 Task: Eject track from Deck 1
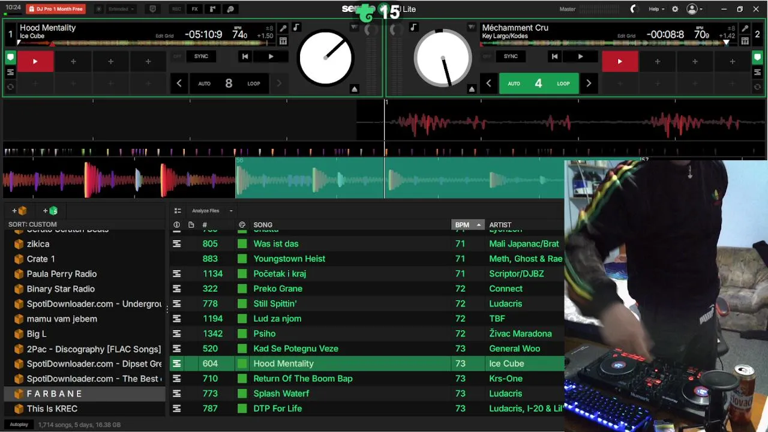click(x=355, y=89)
